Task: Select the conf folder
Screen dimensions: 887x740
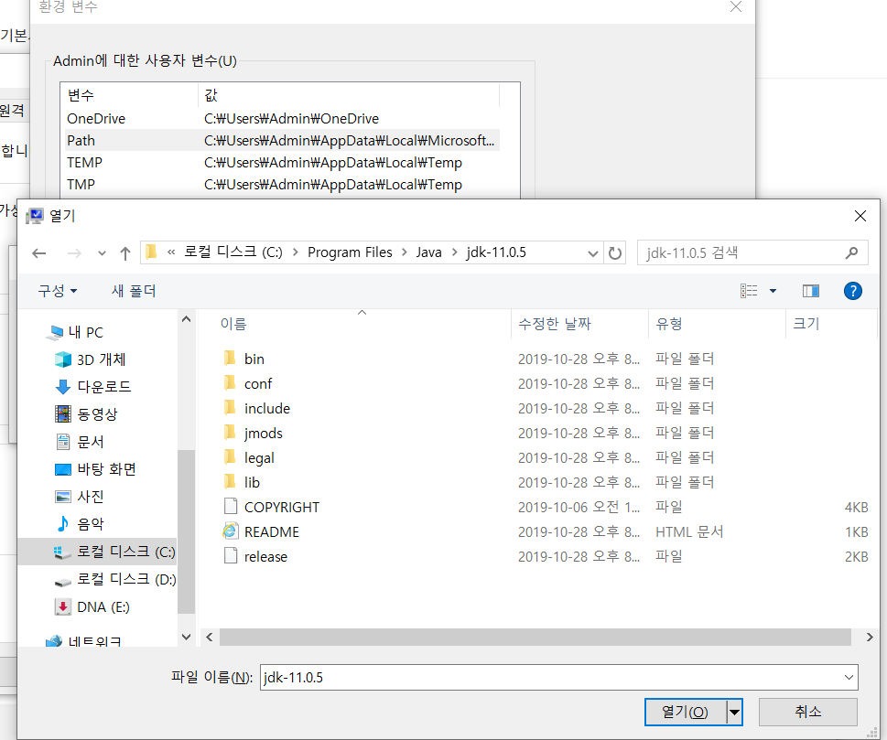Action: click(x=258, y=384)
